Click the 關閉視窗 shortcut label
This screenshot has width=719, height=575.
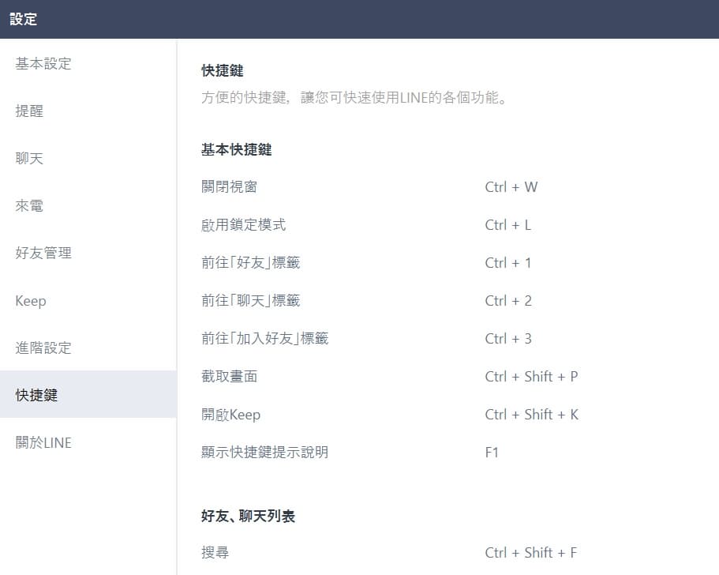(229, 186)
